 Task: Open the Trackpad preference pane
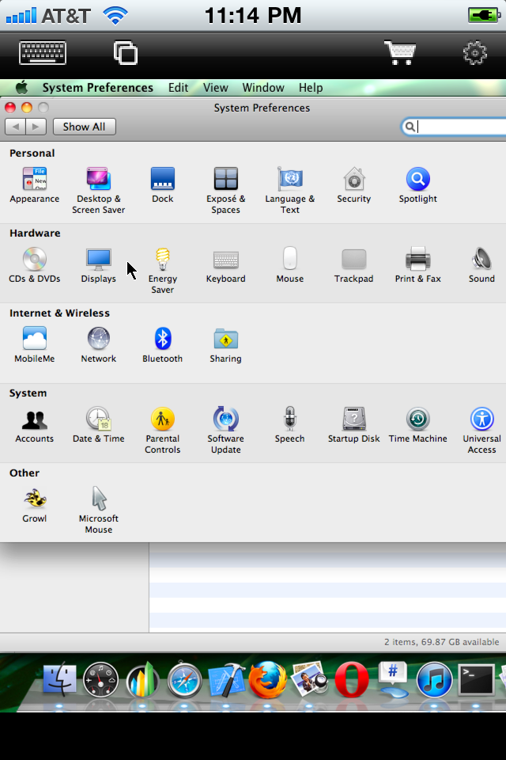tap(354, 265)
